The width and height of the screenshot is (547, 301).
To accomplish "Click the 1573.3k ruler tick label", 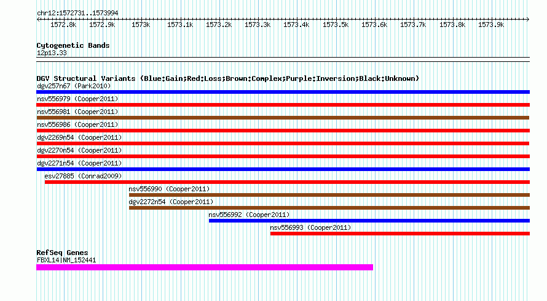I will pos(258,25).
